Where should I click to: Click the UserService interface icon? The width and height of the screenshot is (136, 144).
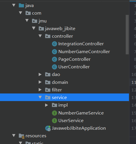point(55,121)
